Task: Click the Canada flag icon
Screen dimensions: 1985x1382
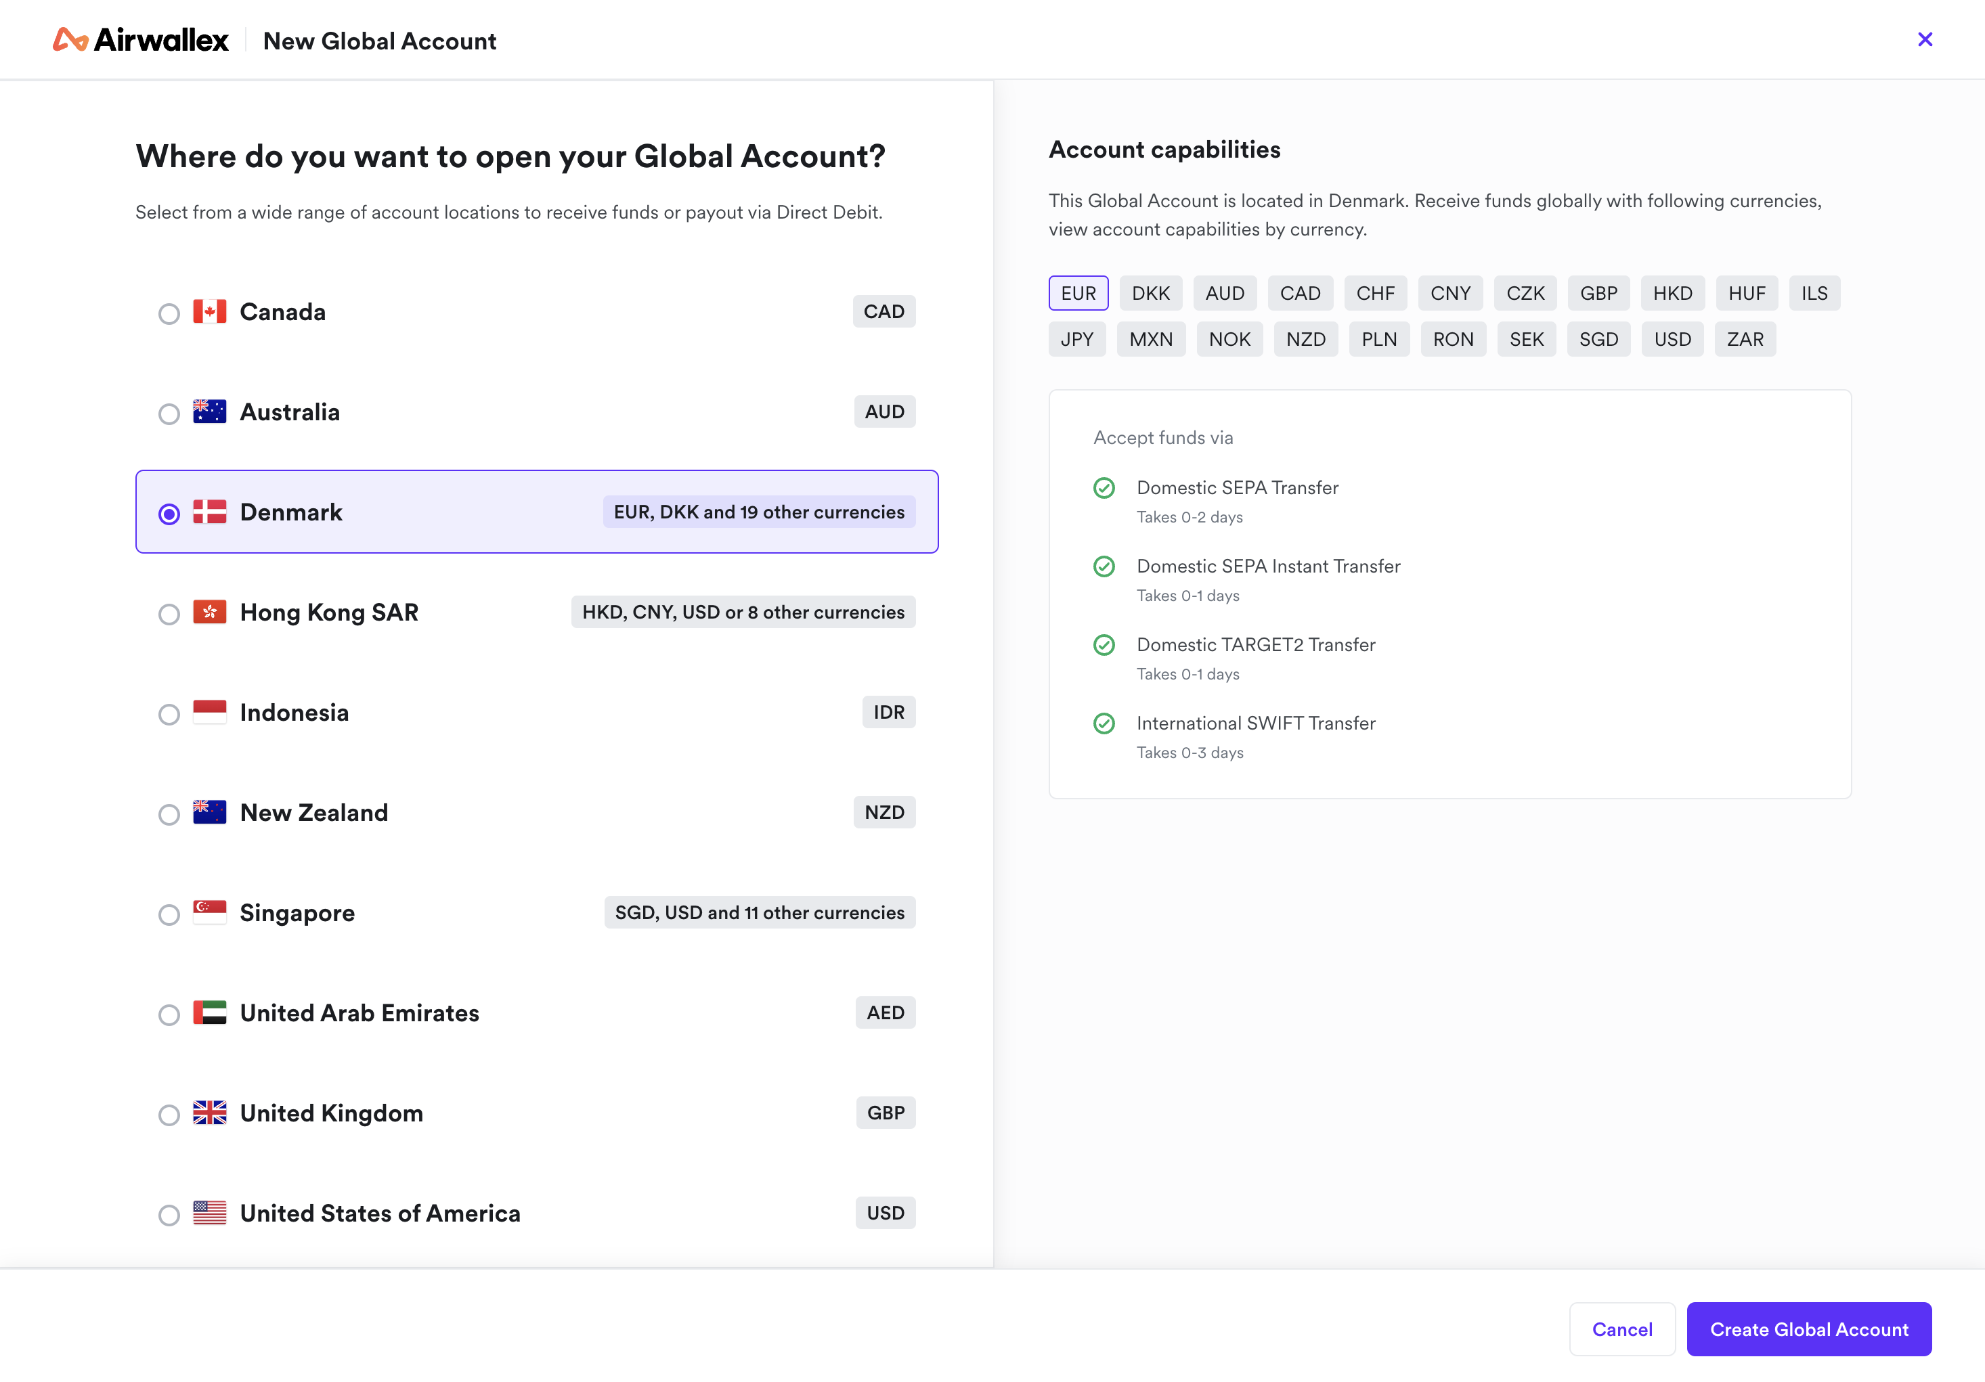Action: [x=209, y=312]
